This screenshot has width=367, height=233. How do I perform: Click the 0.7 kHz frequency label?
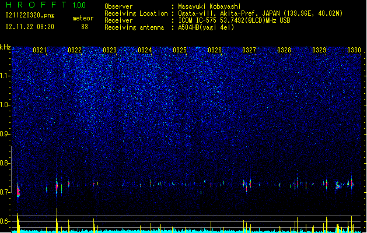pyautogui.click(x=5, y=192)
